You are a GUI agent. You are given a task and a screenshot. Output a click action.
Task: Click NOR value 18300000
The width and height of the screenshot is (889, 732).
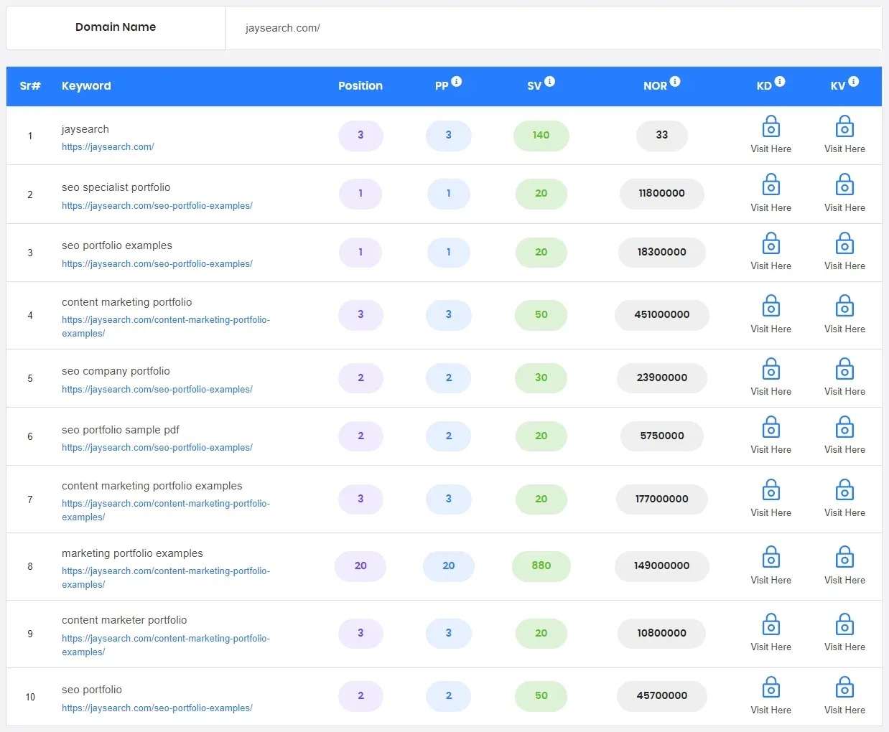[x=662, y=252]
